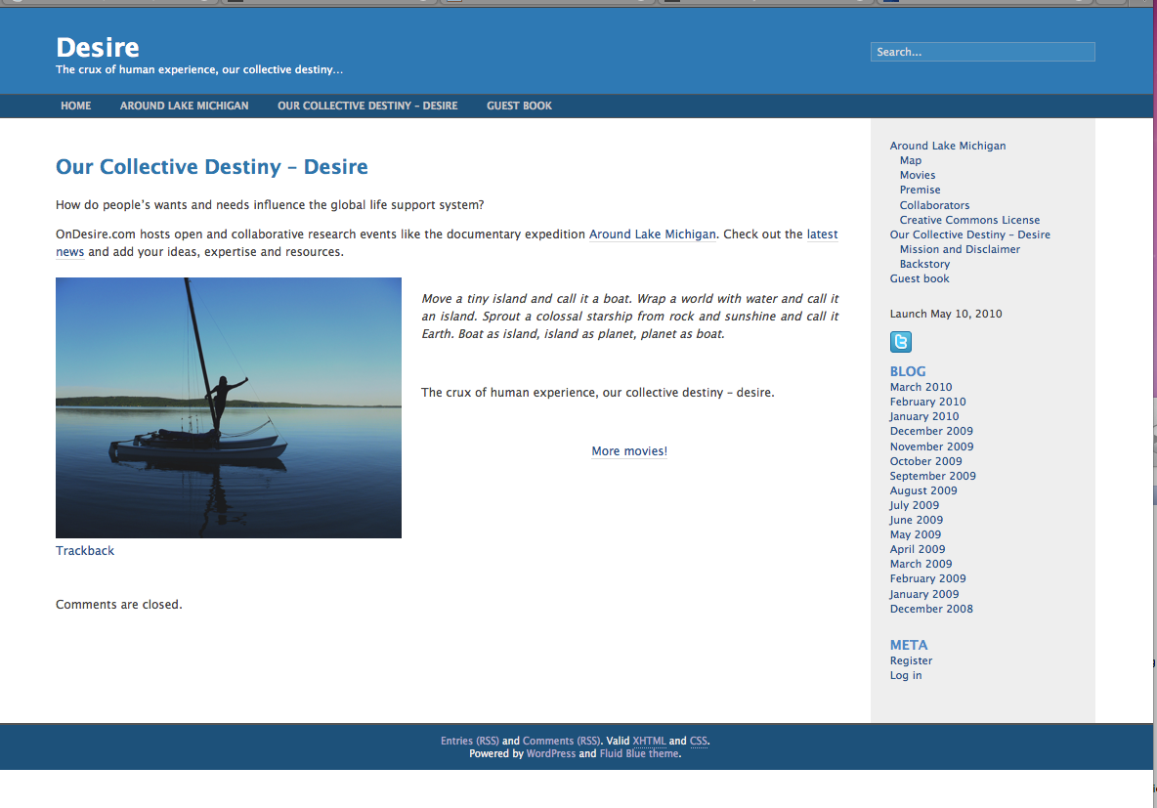
Task: Open sidebar Around Lake Michigan page link
Action: click(948, 146)
